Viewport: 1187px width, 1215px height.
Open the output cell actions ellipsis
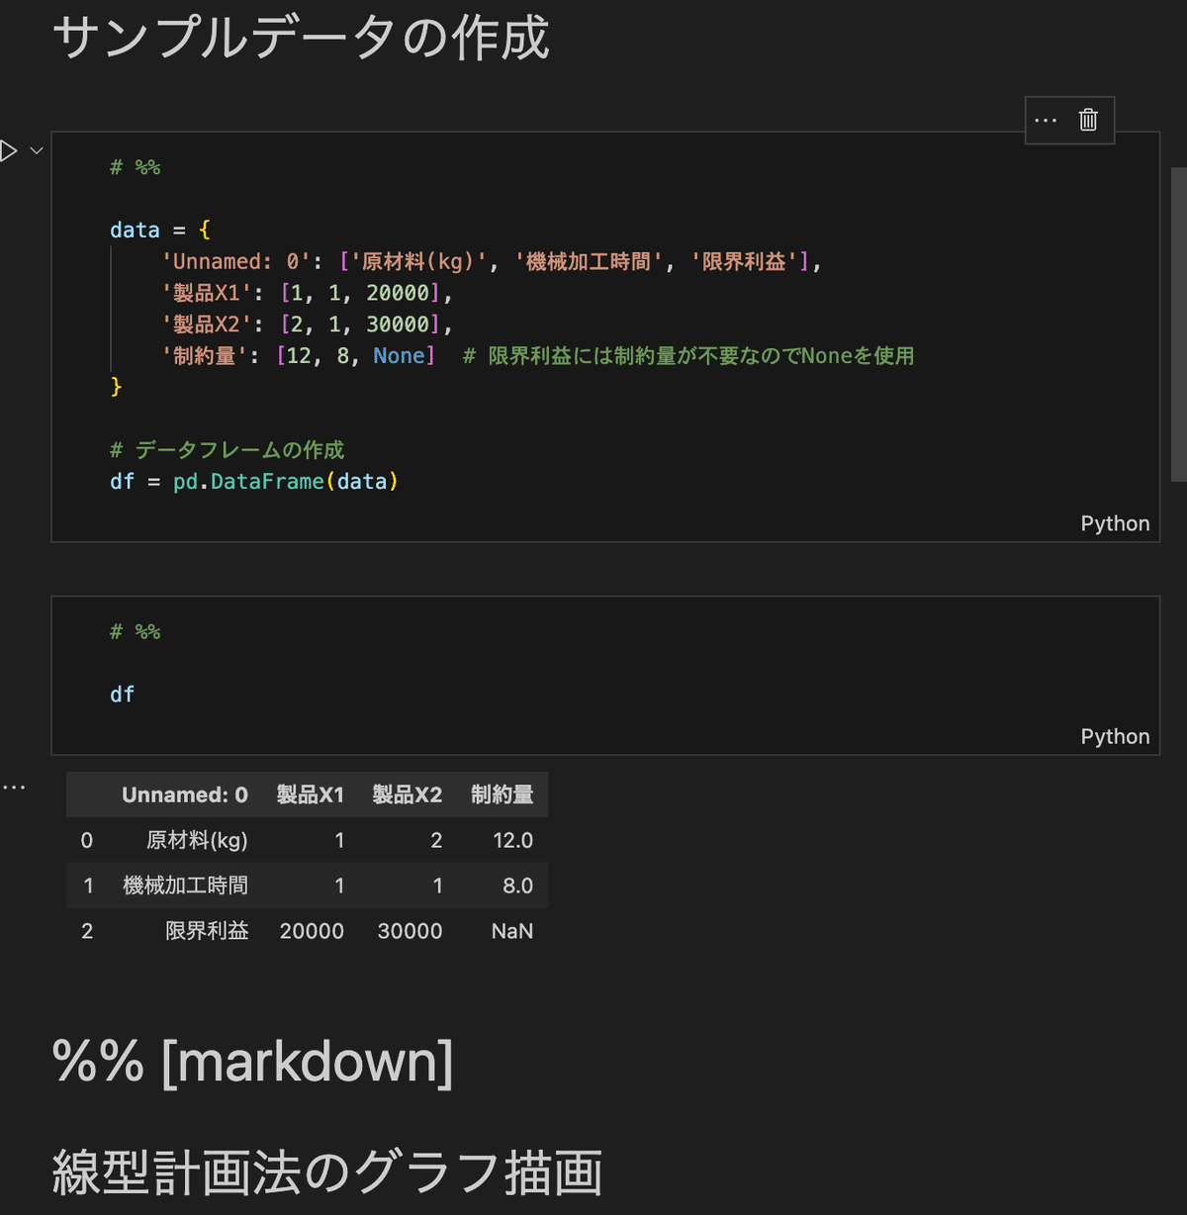(14, 786)
